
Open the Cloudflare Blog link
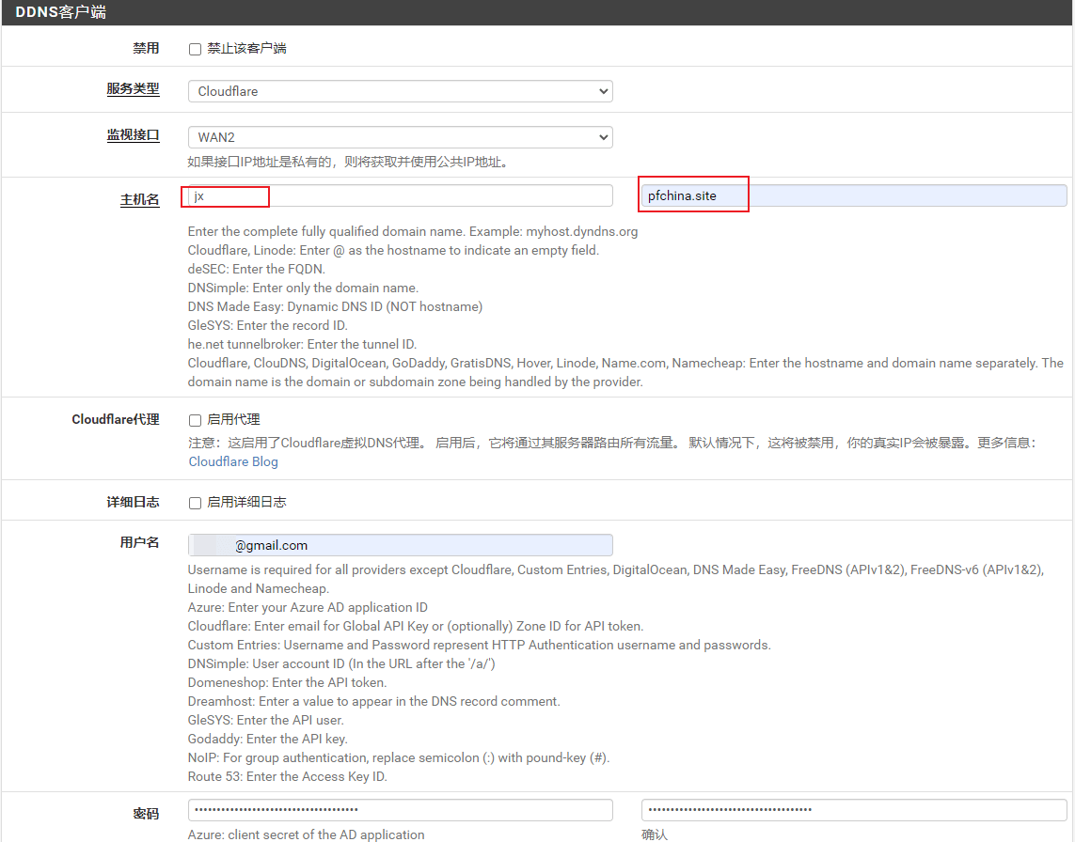[233, 461]
